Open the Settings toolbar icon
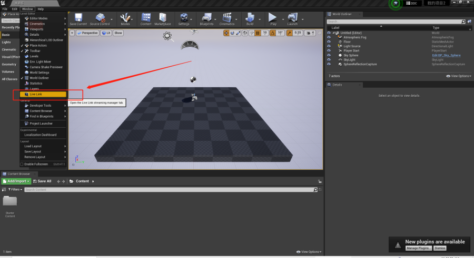The height and width of the screenshot is (258, 474). click(184, 19)
